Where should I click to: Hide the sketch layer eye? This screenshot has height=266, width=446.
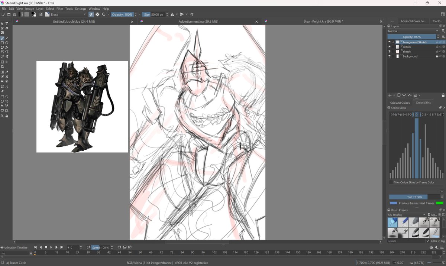(390, 52)
